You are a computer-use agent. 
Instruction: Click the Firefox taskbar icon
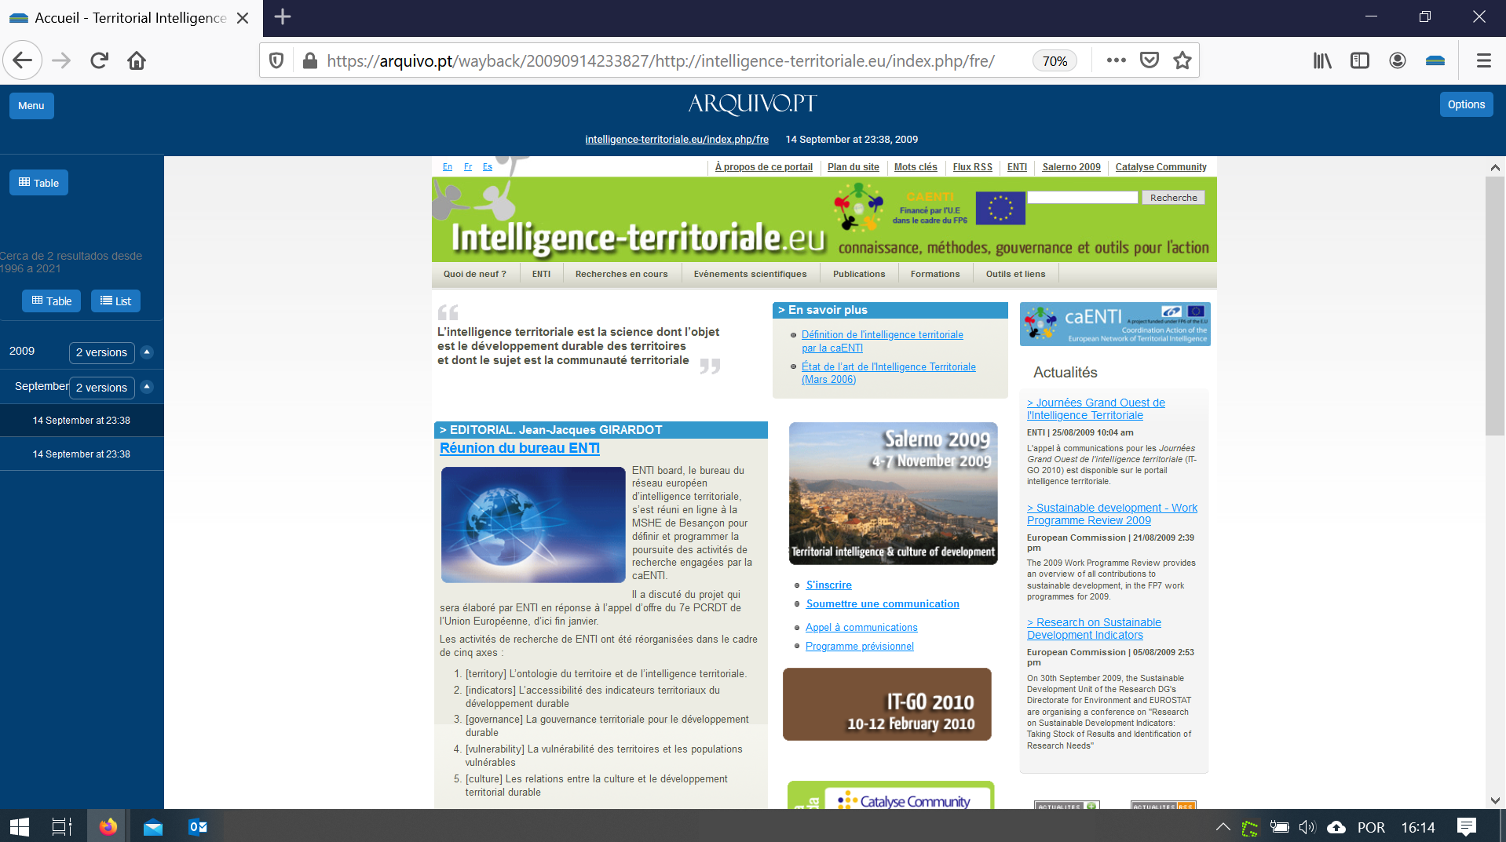coord(108,826)
